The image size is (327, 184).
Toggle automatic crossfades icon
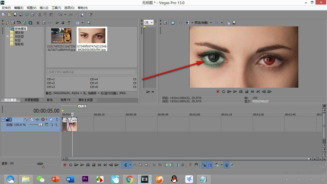[x=210, y=165]
